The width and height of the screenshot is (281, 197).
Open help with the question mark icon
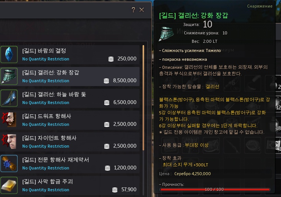point(133,10)
